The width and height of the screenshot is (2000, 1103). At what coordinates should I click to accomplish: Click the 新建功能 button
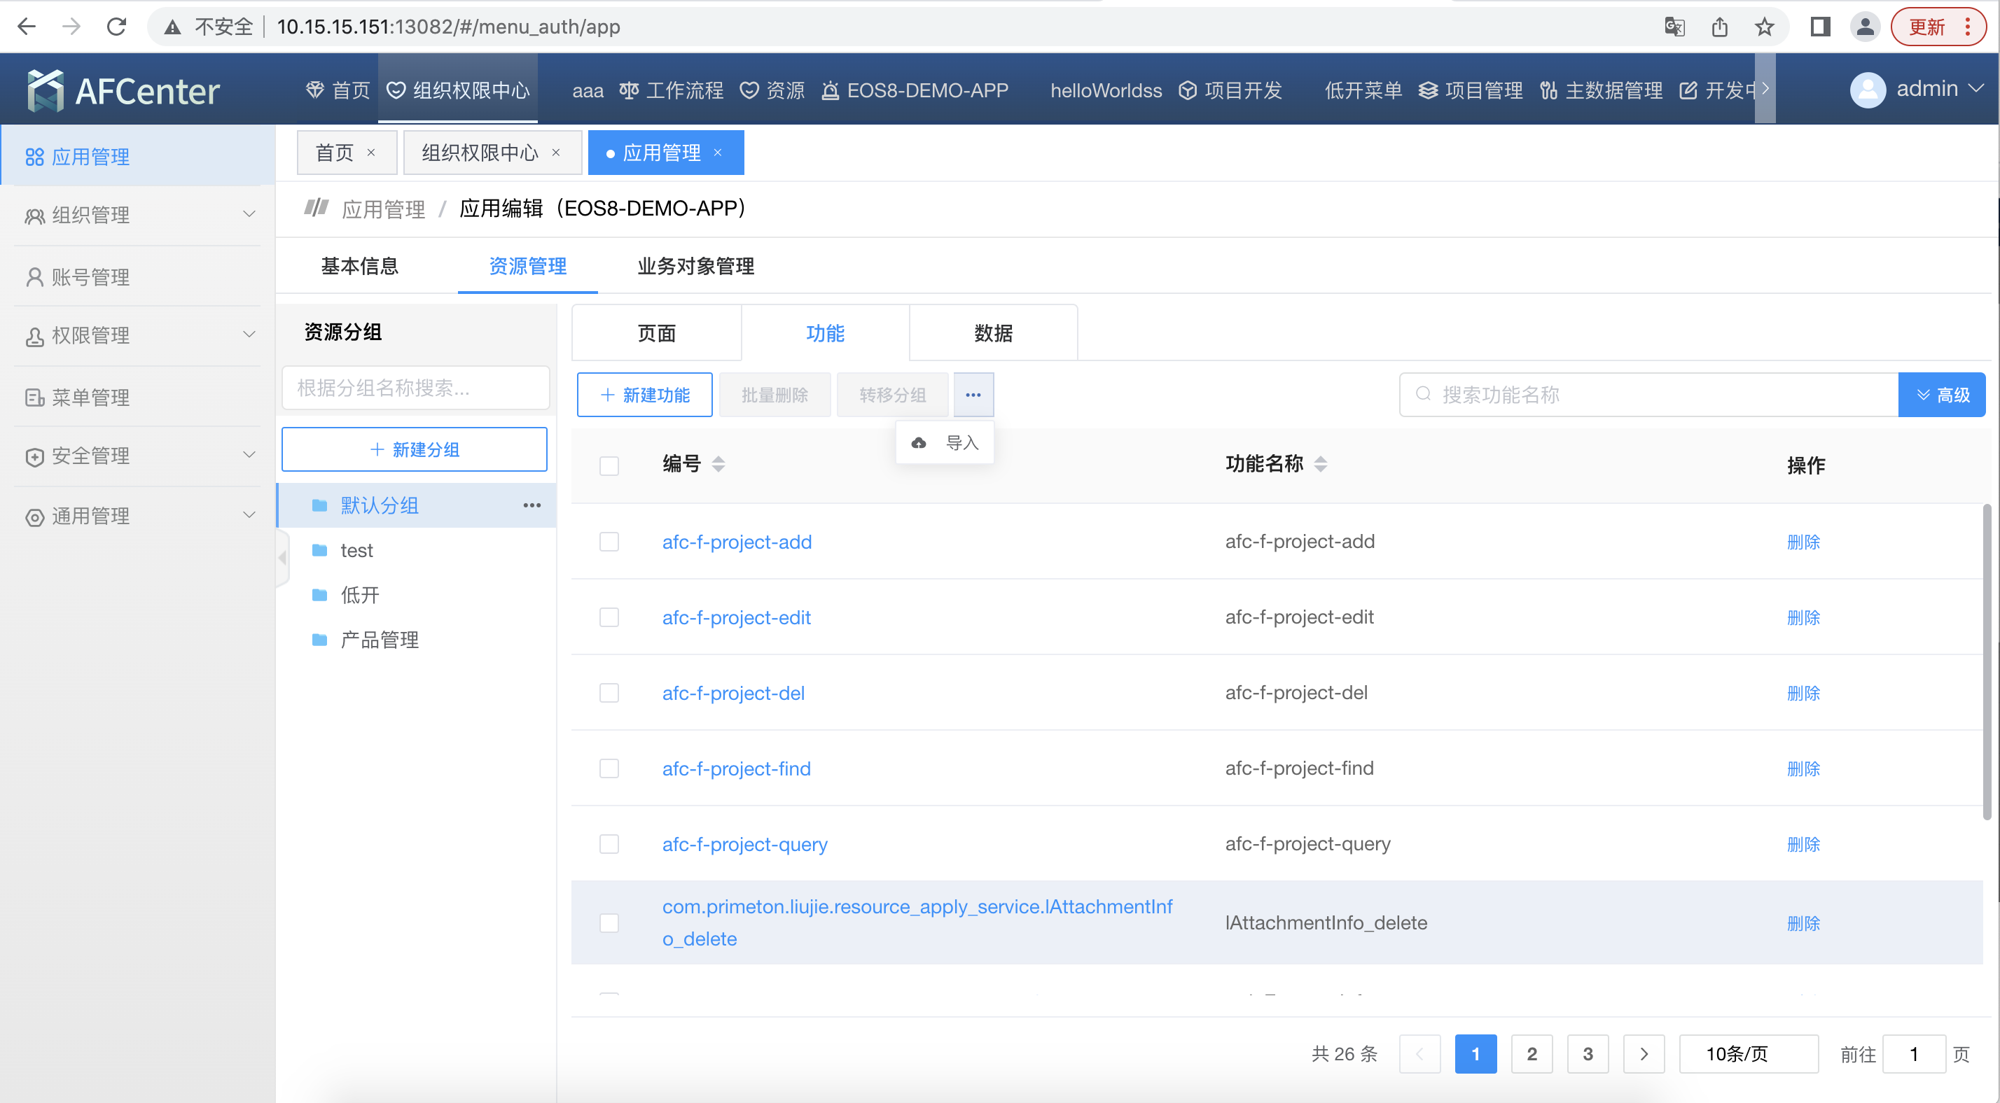(x=644, y=395)
